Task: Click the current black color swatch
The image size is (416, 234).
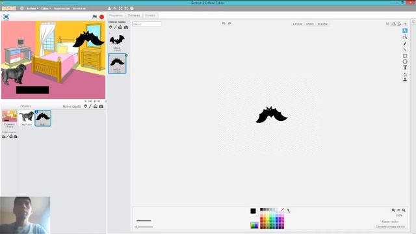Action: pos(253,211)
